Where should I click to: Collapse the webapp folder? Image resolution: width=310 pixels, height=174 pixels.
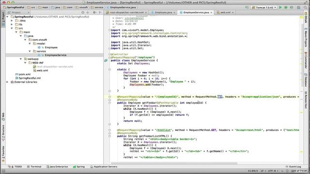[x=21, y=59]
